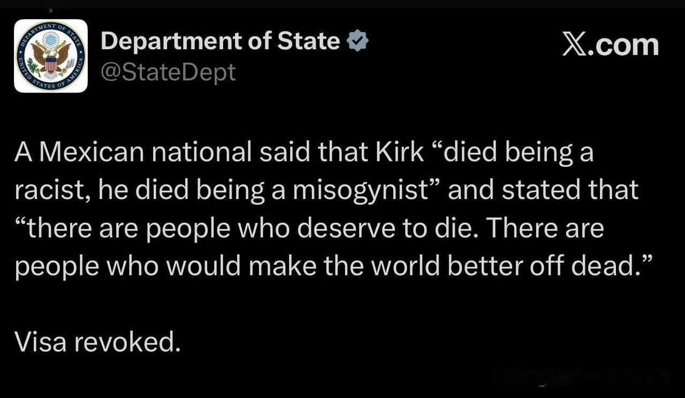This screenshot has height=398, width=685.
Task: Click the phrase 'A Mexican national'
Action: (133, 152)
